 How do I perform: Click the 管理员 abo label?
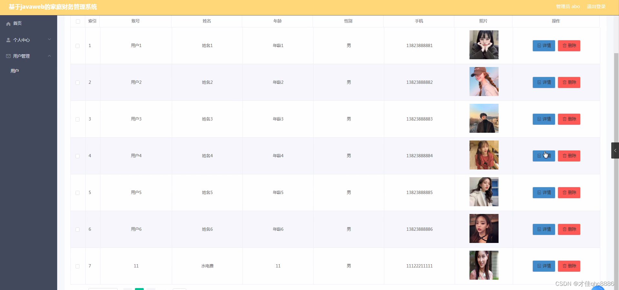[568, 6]
